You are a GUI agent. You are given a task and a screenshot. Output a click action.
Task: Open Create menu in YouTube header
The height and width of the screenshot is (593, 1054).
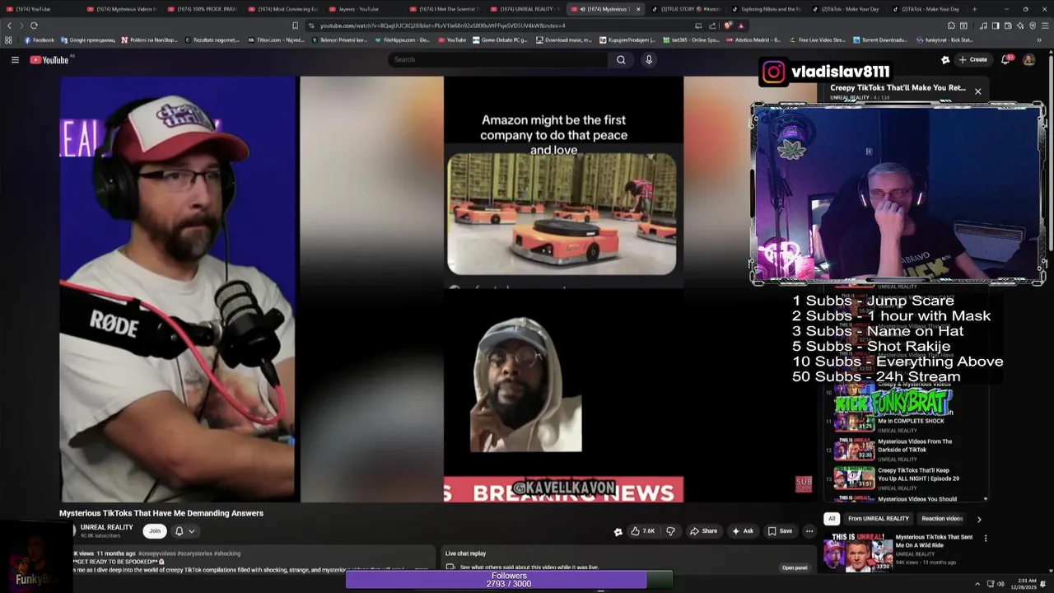tap(972, 59)
